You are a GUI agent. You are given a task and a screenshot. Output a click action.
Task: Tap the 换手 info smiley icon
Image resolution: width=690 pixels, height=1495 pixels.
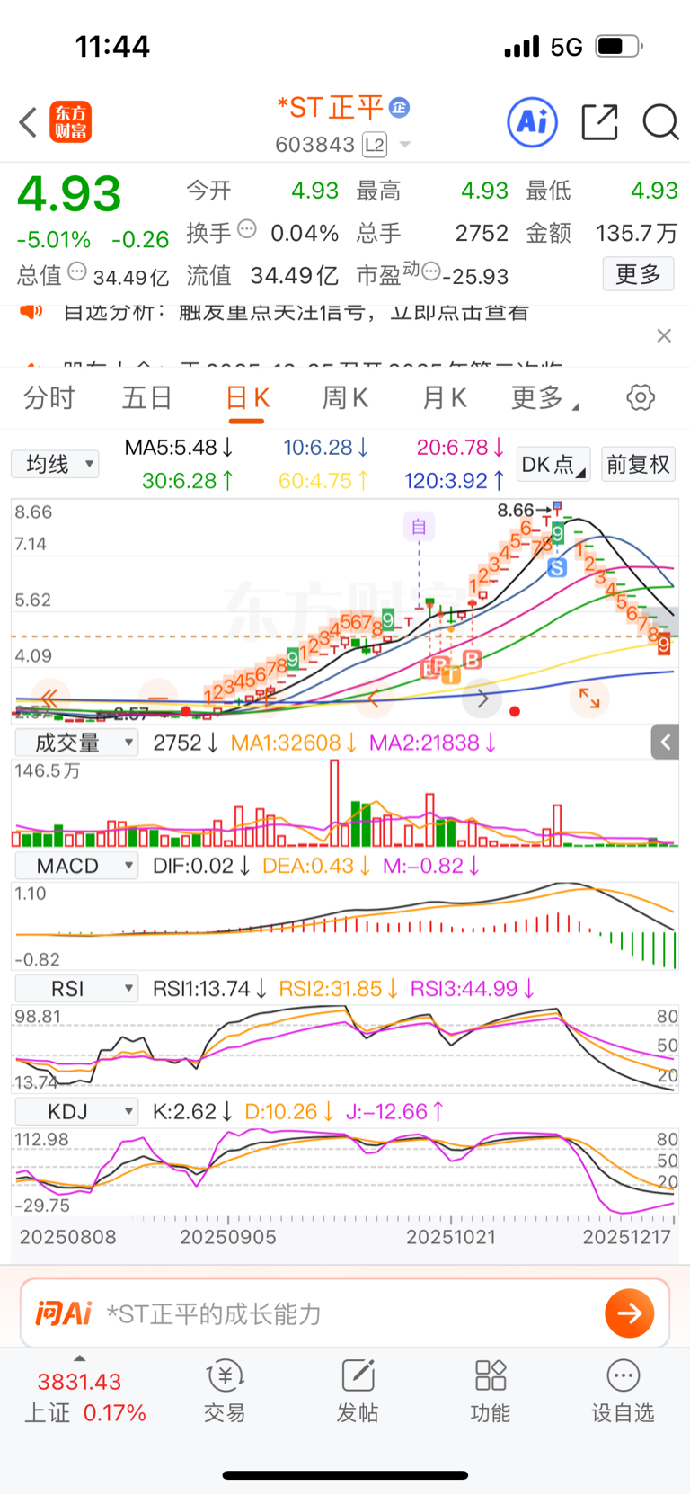coord(247,229)
